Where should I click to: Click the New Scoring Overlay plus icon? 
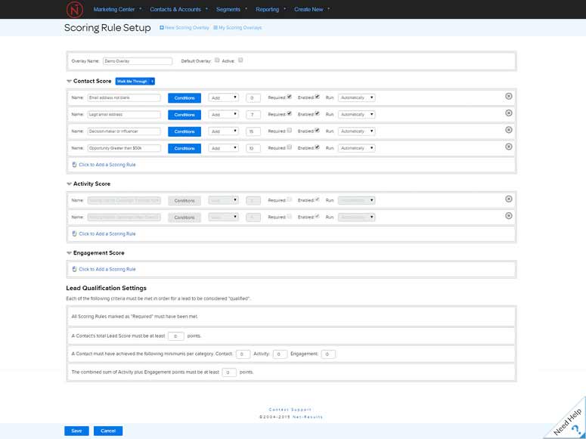click(x=162, y=28)
